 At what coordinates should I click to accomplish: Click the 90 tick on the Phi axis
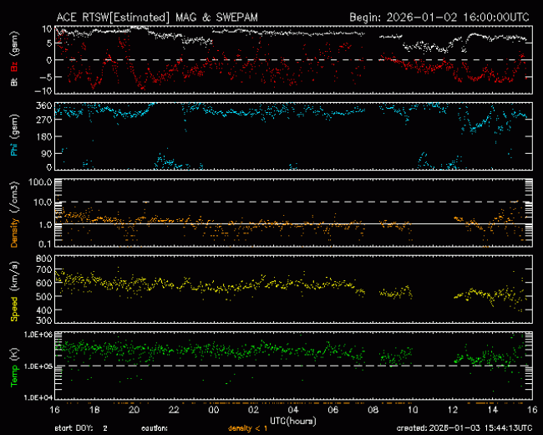tap(47, 153)
